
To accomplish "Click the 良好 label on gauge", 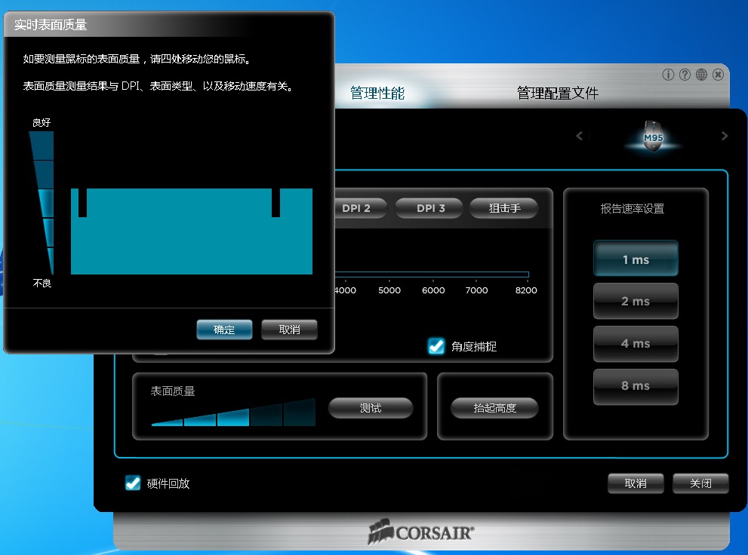I will click(x=42, y=122).
